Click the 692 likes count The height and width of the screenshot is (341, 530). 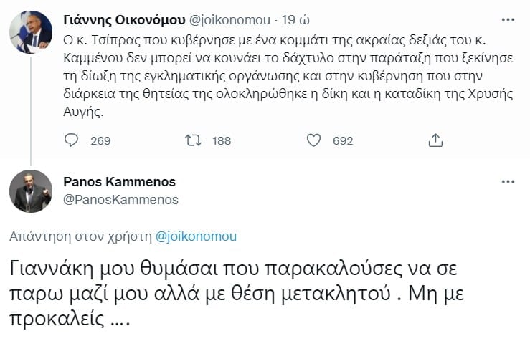coord(343,141)
